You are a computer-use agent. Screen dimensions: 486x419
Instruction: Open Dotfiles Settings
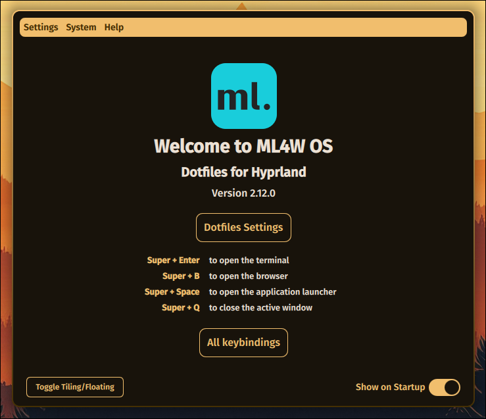point(243,228)
